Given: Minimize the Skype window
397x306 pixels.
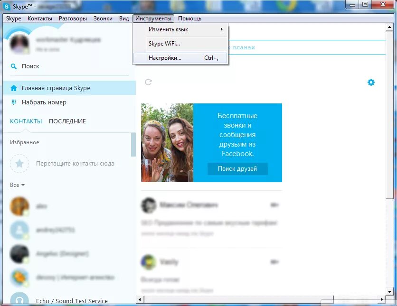Looking at the screenshot, I should (x=352, y=5).
